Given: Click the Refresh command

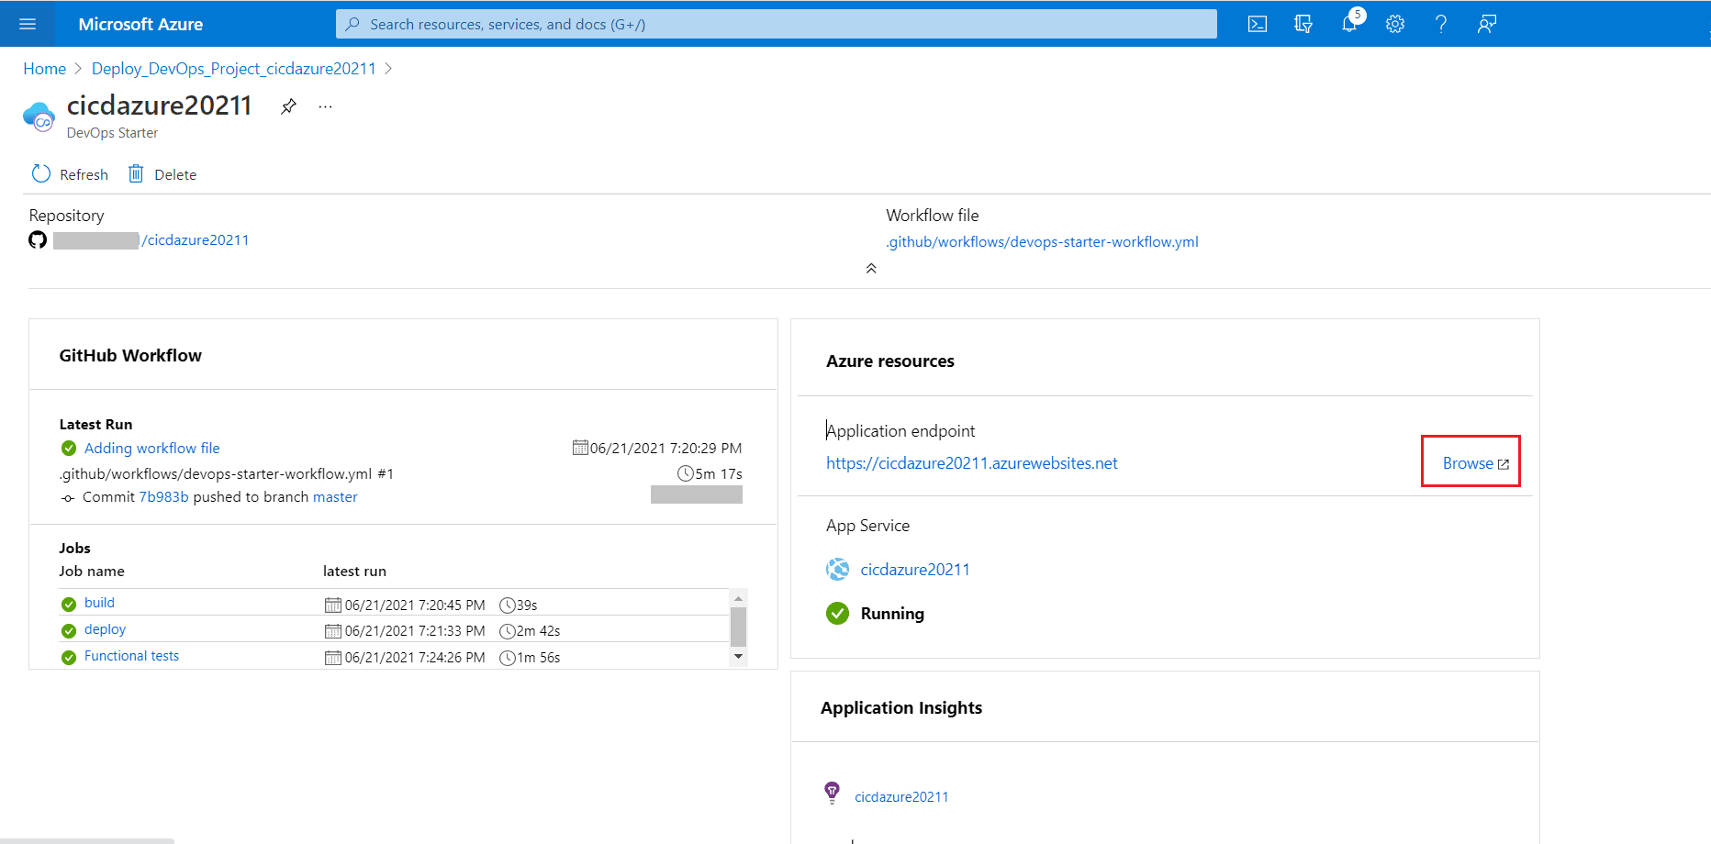Looking at the screenshot, I should 70,174.
